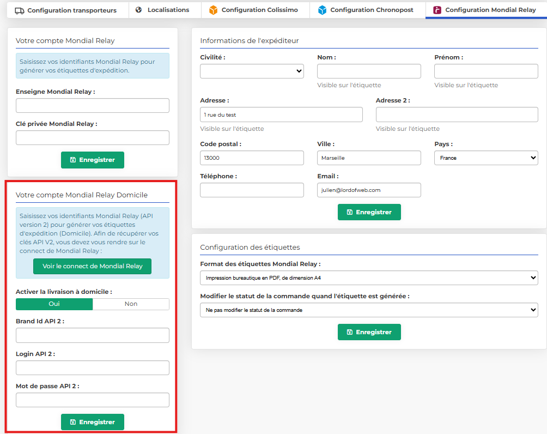The height and width of the screenshot is (434, 547).
Task: Open the label format dropdown
Action: [x=369, y=278]
